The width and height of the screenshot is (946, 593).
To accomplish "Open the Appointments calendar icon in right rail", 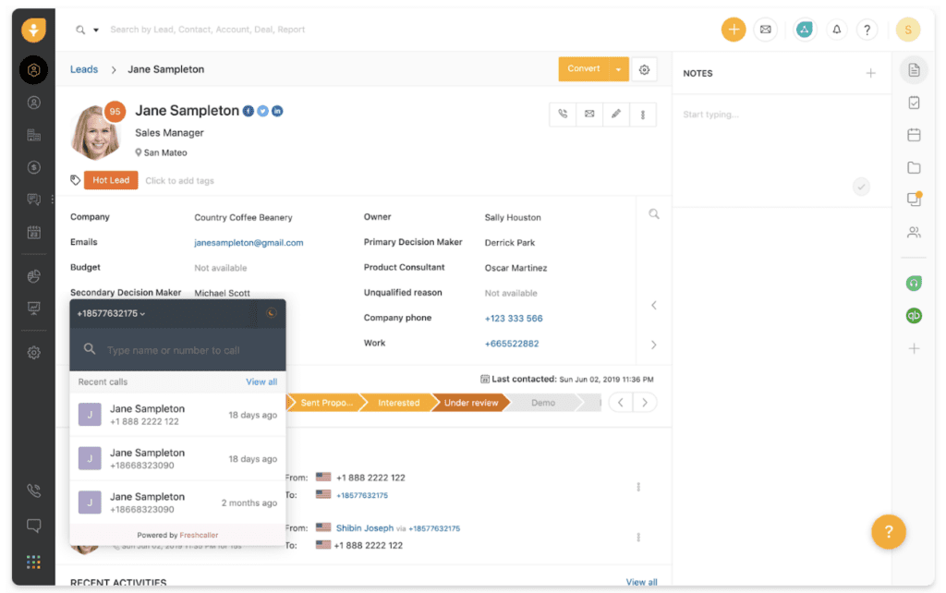I will [914, 135].
